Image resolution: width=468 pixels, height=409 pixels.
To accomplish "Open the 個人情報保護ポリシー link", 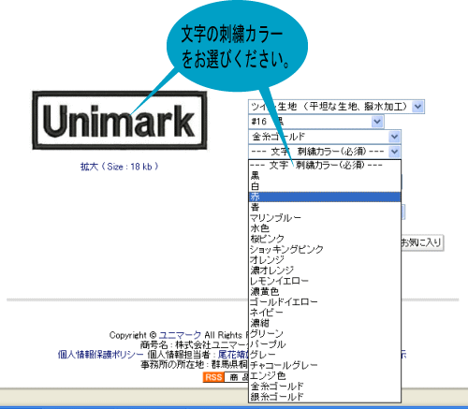I will [100, 355].
